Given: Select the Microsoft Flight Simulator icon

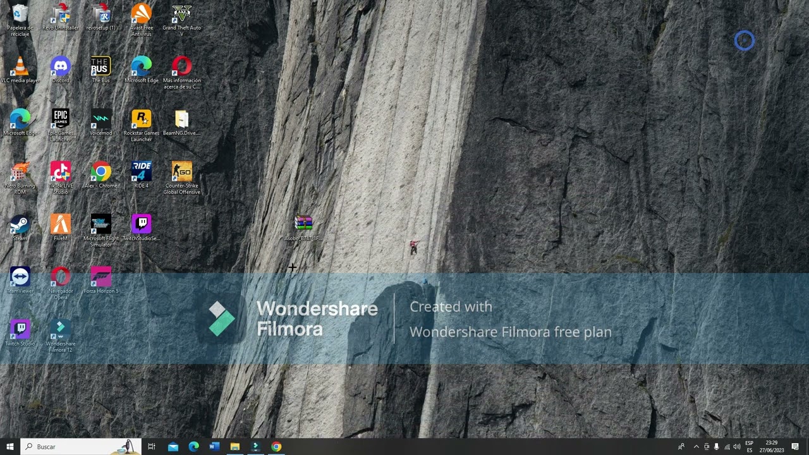Looking at the screenshot, I should [101, 230].
